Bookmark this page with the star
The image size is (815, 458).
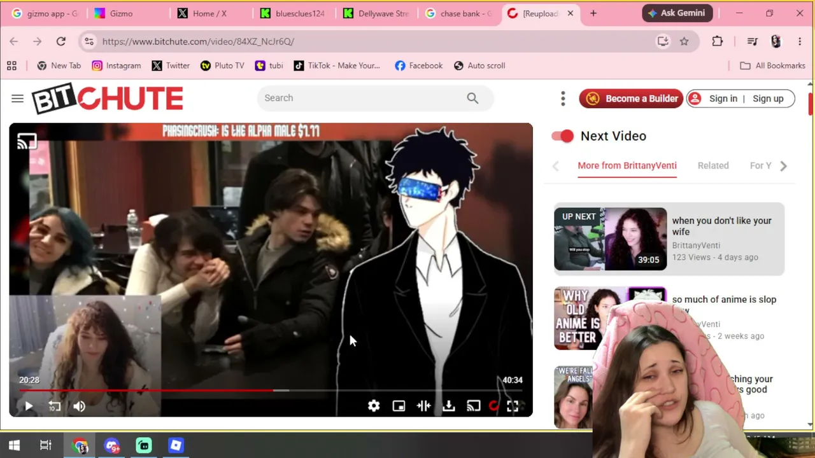pos(684,41)
